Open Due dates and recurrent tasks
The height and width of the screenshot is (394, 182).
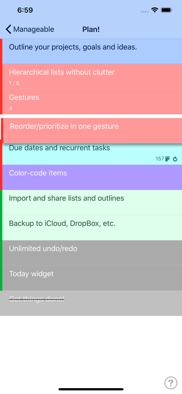(92, 154)
